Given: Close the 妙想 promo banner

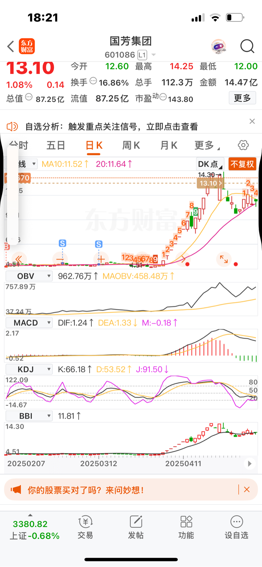Looking at the screenshot, I should [247, 490].
